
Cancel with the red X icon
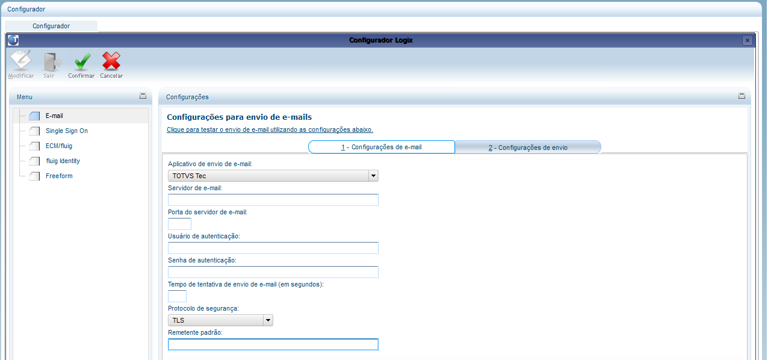point(111,61)
